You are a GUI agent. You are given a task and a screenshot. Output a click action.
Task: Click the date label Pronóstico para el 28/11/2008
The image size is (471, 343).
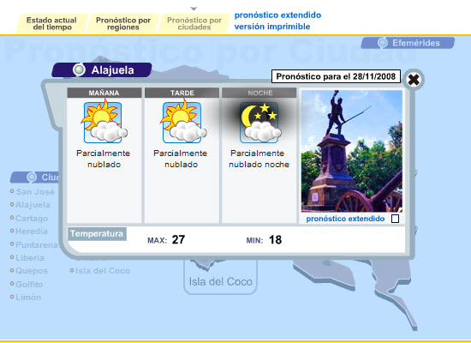point(336,76)
